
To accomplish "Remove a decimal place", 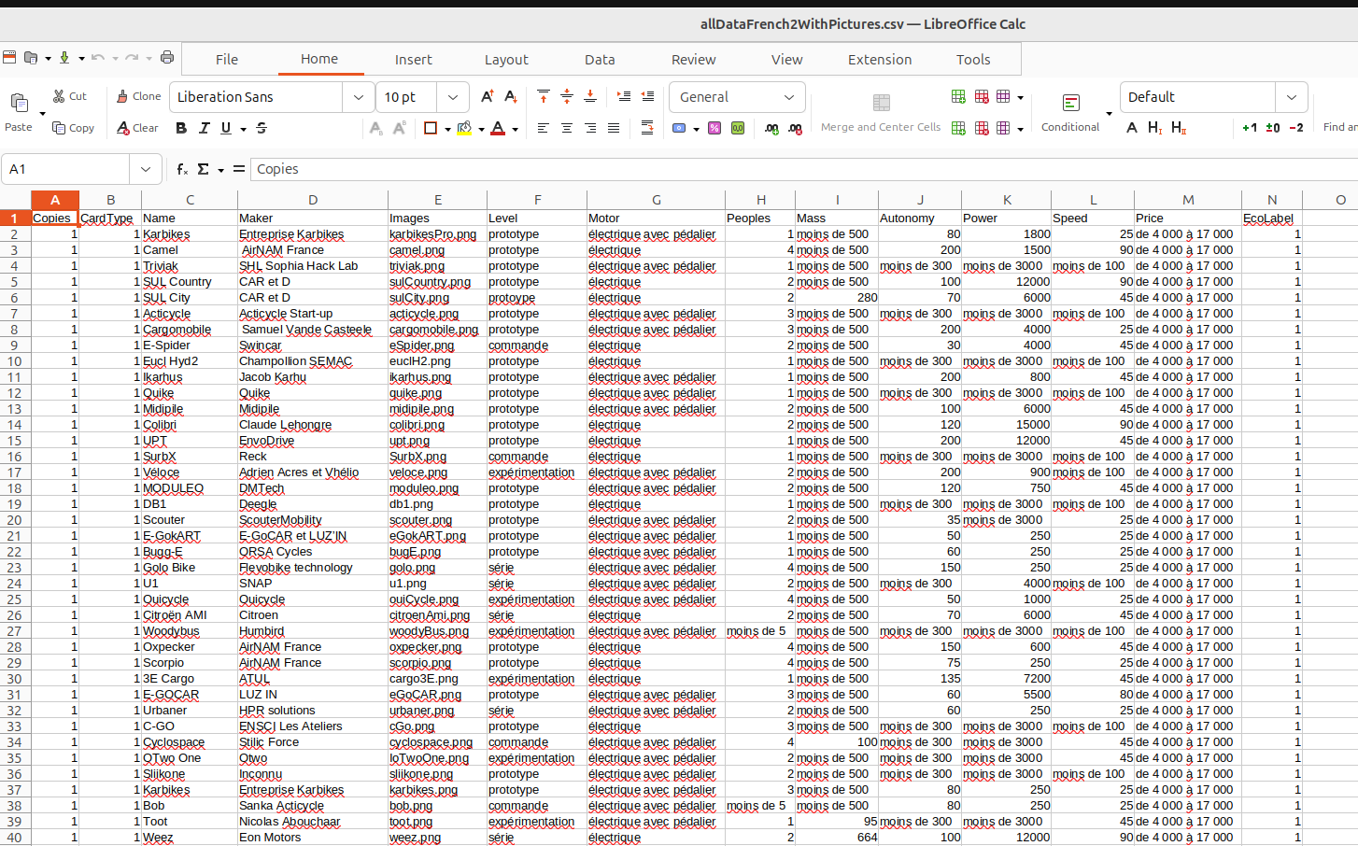I will pyautogui.click(x=795, y=128).
